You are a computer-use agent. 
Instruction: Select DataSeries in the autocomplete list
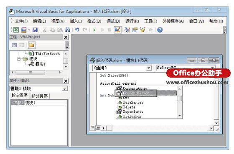[133, 102]
